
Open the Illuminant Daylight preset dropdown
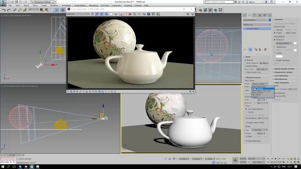[284, 43]
